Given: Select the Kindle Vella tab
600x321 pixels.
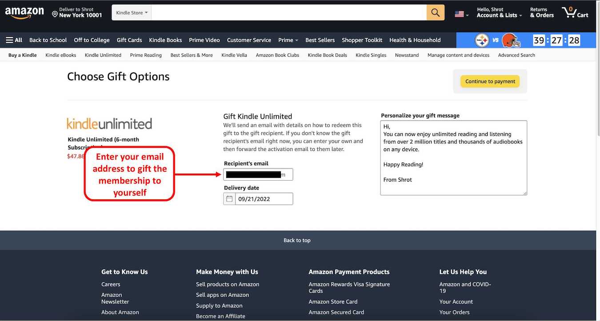Looking at the screenshot, I should coord(234,55).
